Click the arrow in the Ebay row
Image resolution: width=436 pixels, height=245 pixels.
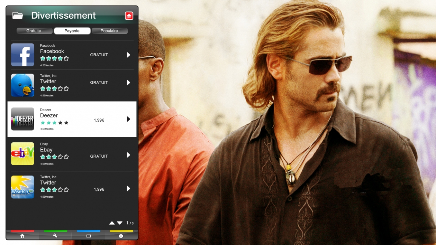128,155
